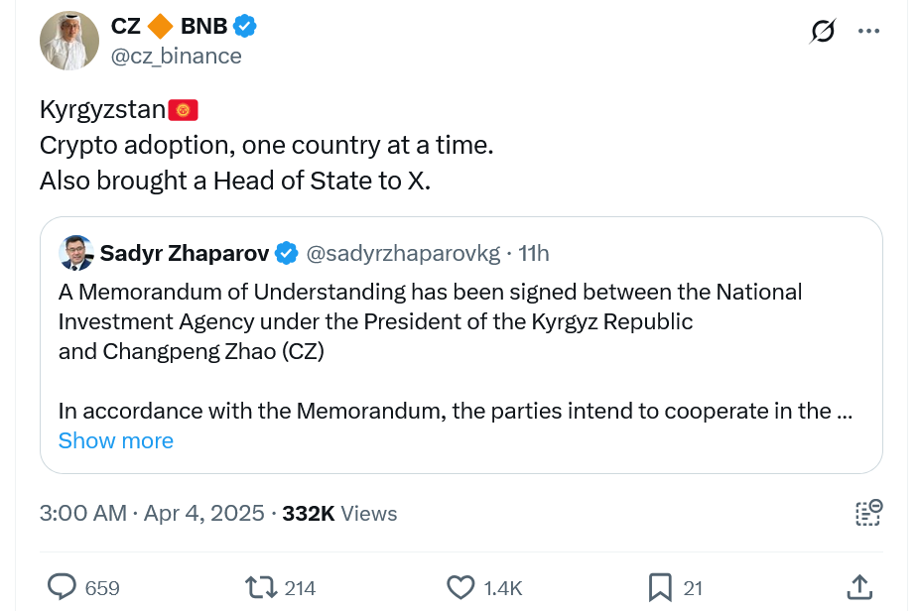Open the three-dot more options menu
Screen dimensions: 920x611
point(869,32)
